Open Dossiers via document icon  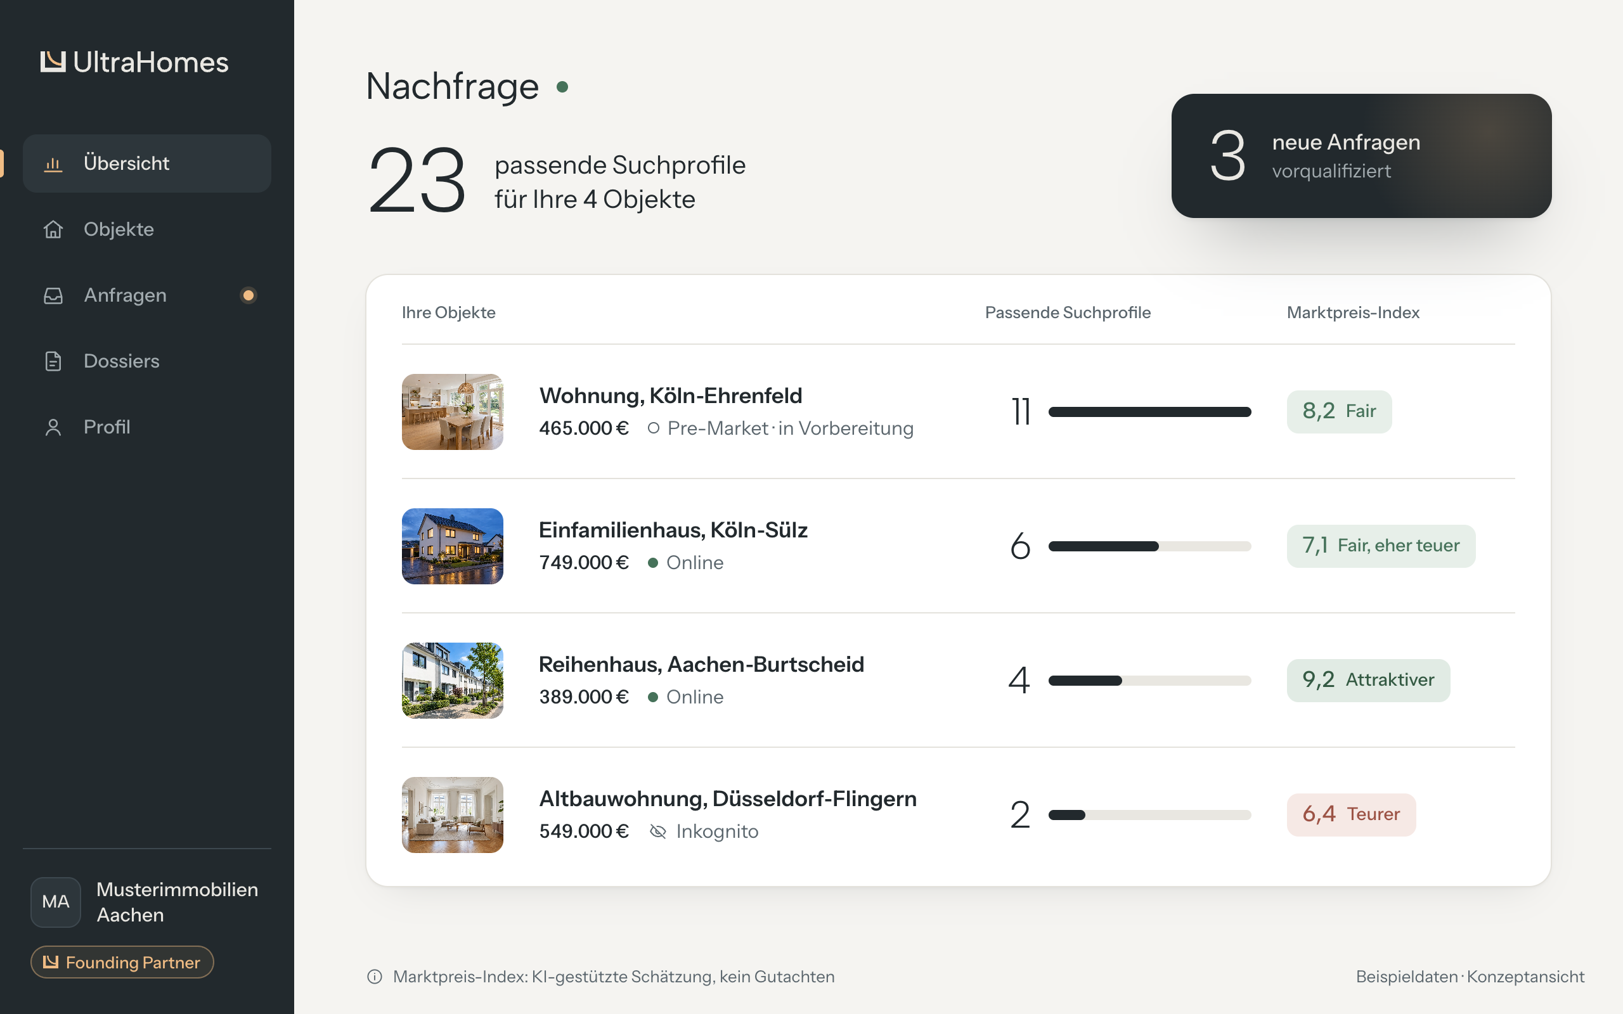(x=53, y=361)
